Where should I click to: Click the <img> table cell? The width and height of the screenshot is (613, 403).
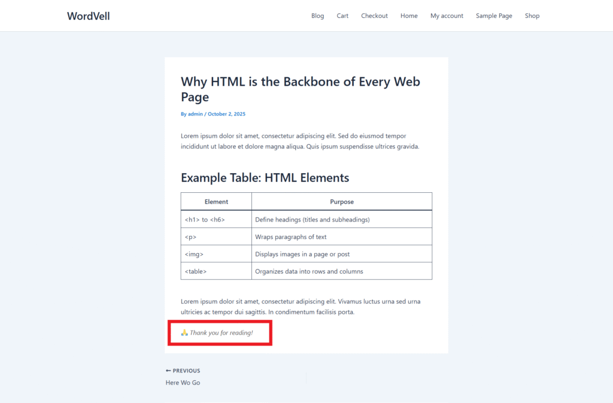point(194,254)
